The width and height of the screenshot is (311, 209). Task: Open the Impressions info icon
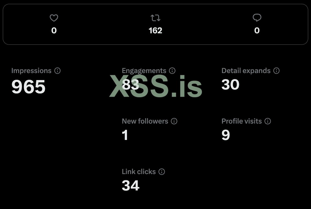[x=57, y=71]
